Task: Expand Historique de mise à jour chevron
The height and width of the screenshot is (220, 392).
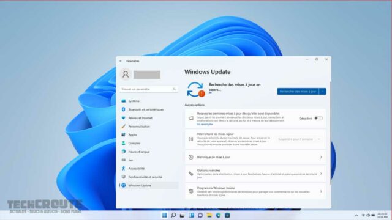Action: click(x=321, y=157)
